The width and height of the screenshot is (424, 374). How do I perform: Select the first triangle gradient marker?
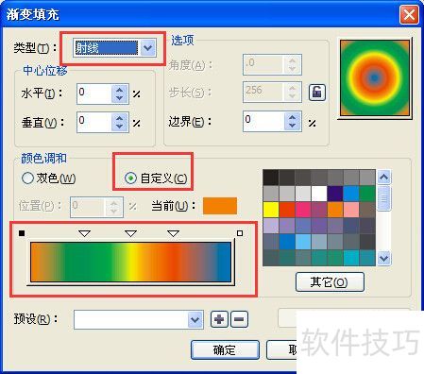[85, 233]
